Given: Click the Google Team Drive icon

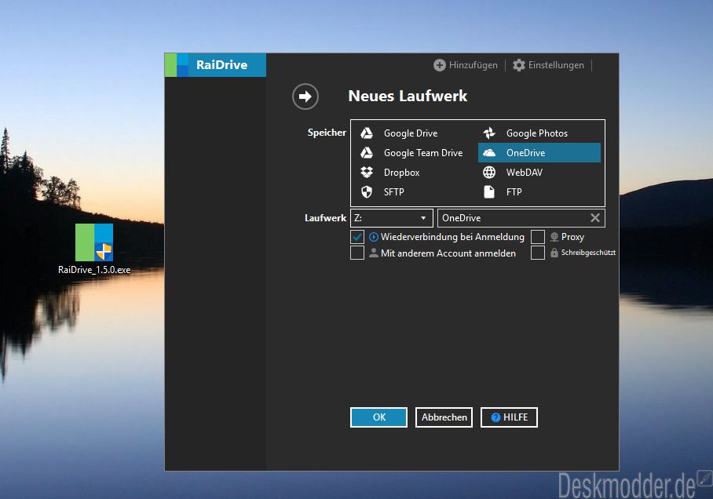Looking at the screenshot, I should point(367,153).
